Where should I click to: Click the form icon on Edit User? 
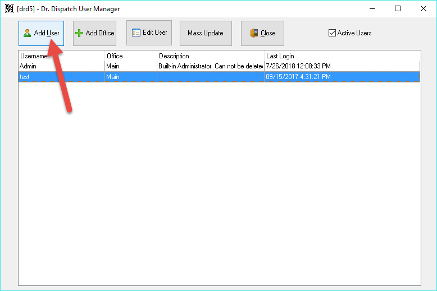tap(136, 33)
